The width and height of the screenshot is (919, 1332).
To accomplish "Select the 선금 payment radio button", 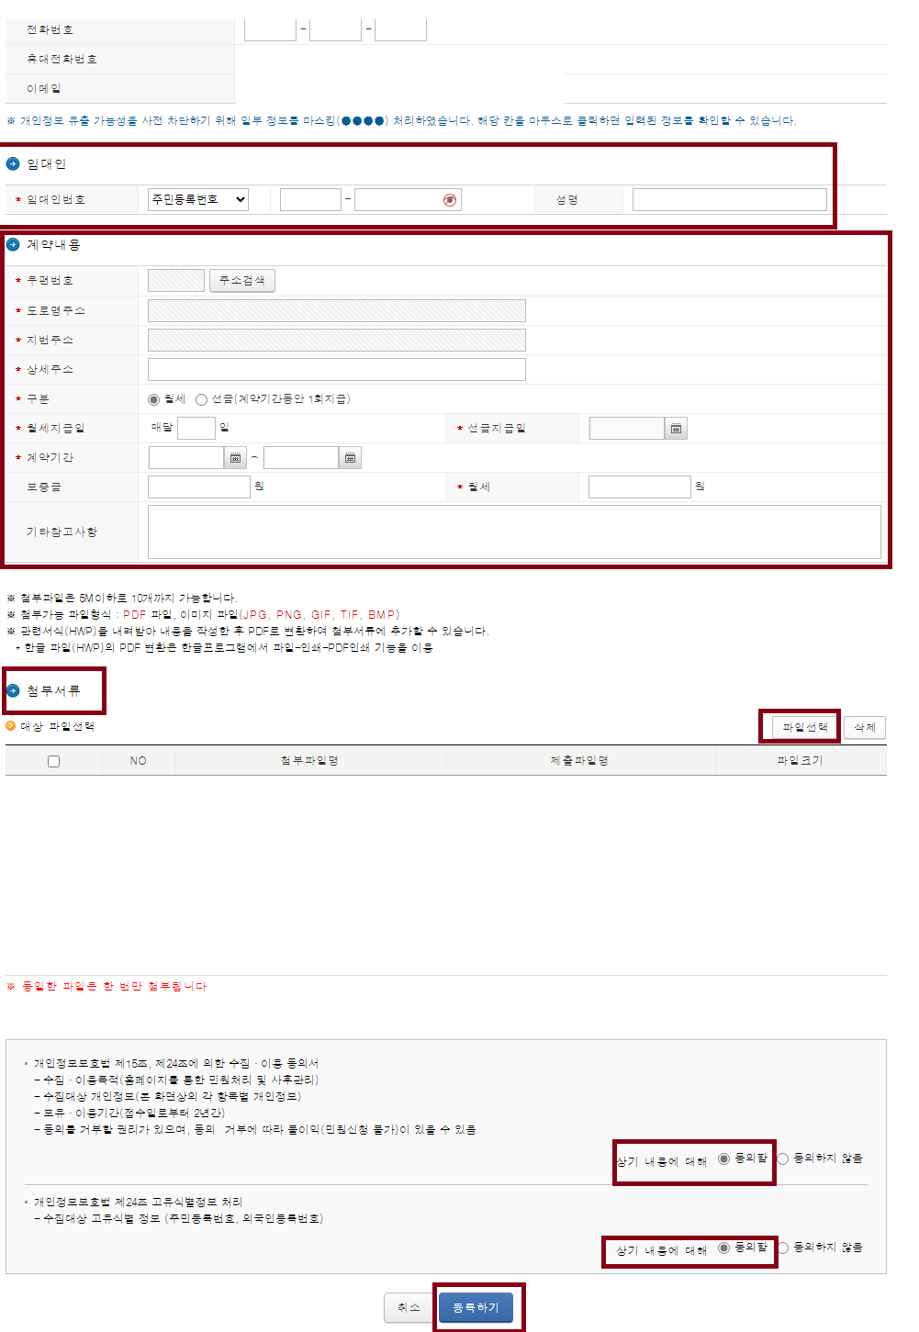I will tap(201, 398).
